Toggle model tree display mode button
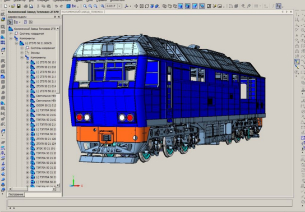305x212 pixels. click(10, 22)
